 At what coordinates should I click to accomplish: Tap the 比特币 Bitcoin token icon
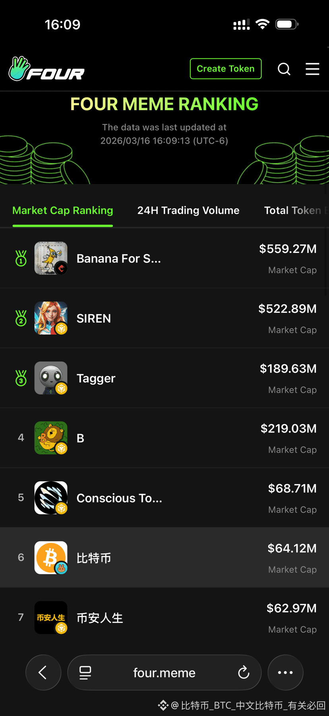click(x=51, y=558)
